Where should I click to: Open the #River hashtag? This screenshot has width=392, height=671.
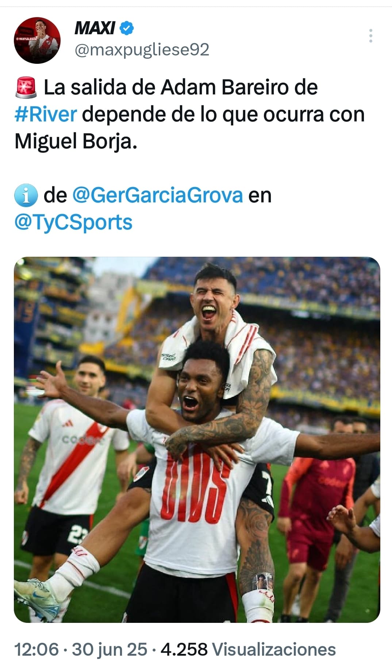46,115
